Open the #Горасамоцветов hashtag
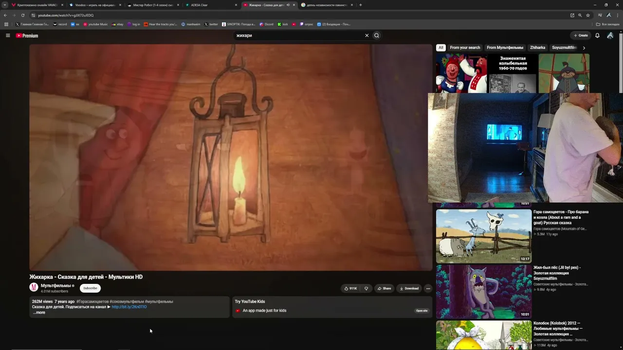Viewport: 623px width, 350px height. 92,301
